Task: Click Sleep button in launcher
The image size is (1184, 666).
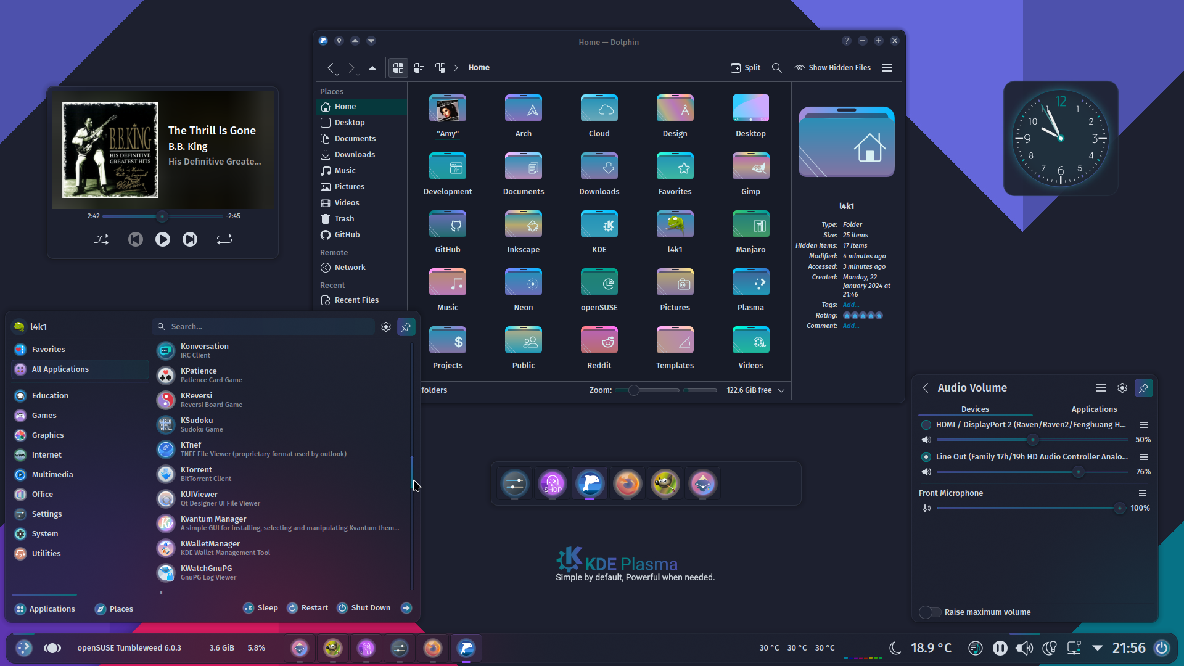Action: (x=261, y=608)
